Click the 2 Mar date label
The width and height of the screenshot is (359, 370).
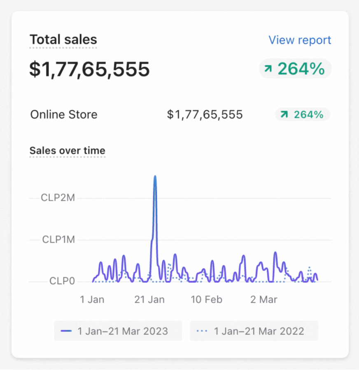[x=264, y=300]
